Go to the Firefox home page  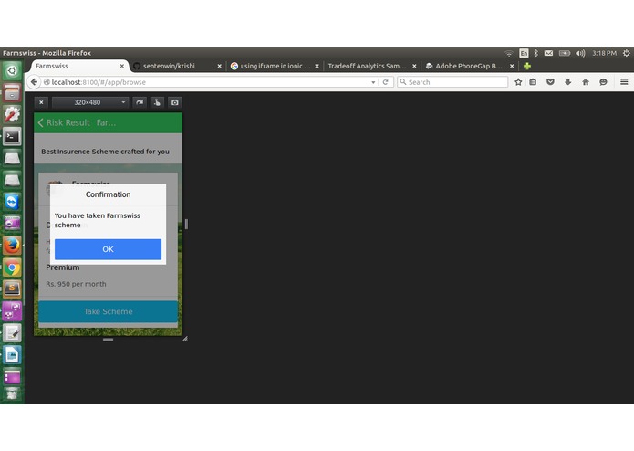coord(586,82)
